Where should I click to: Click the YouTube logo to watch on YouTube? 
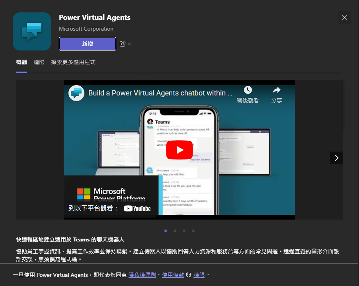tap(137, 208)
